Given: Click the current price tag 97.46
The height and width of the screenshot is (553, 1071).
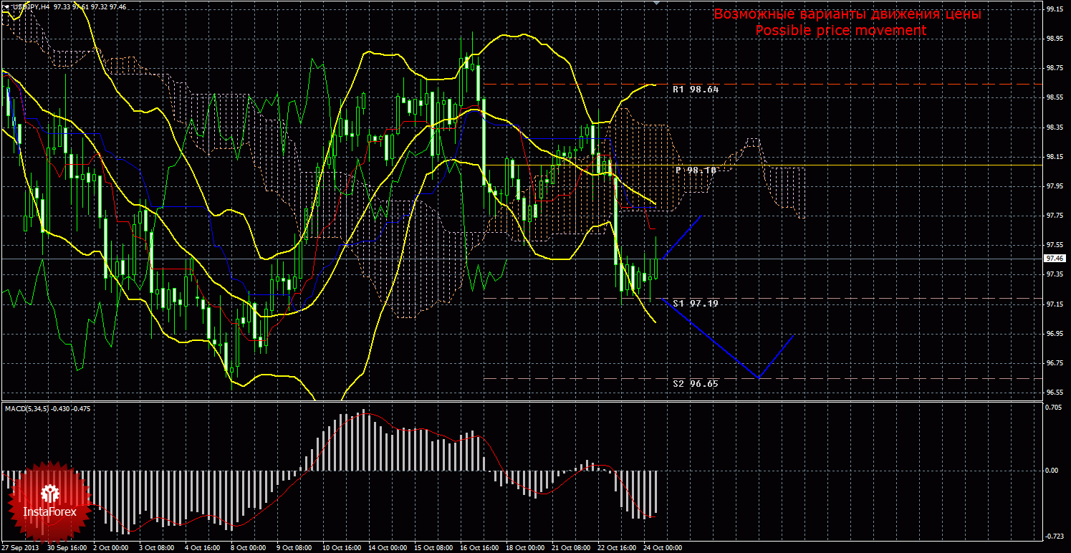Looking at the screenshot, I should click(x=1056, y=258).
